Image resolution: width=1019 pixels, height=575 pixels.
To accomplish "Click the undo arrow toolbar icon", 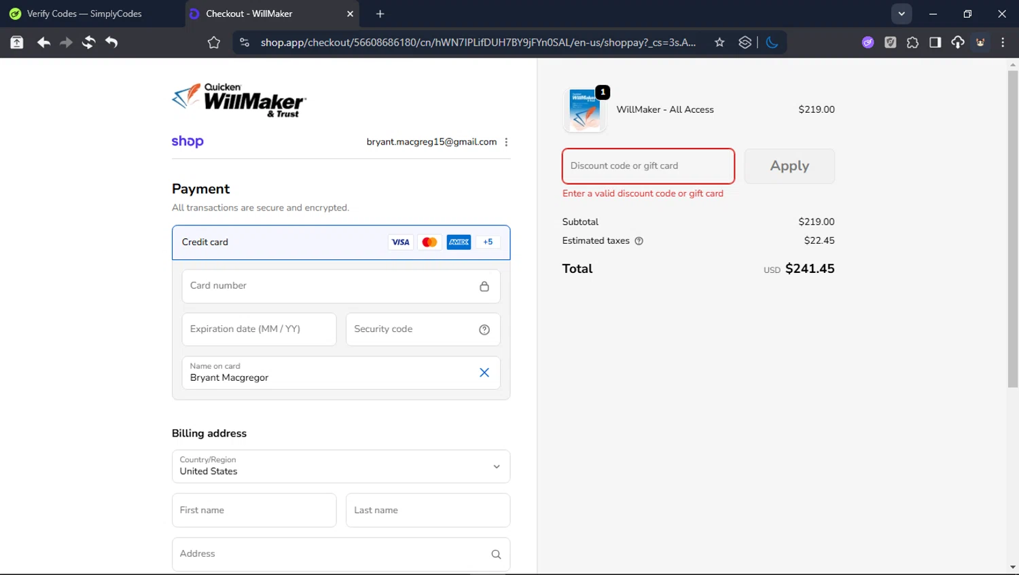I will (x=111, y=42).
